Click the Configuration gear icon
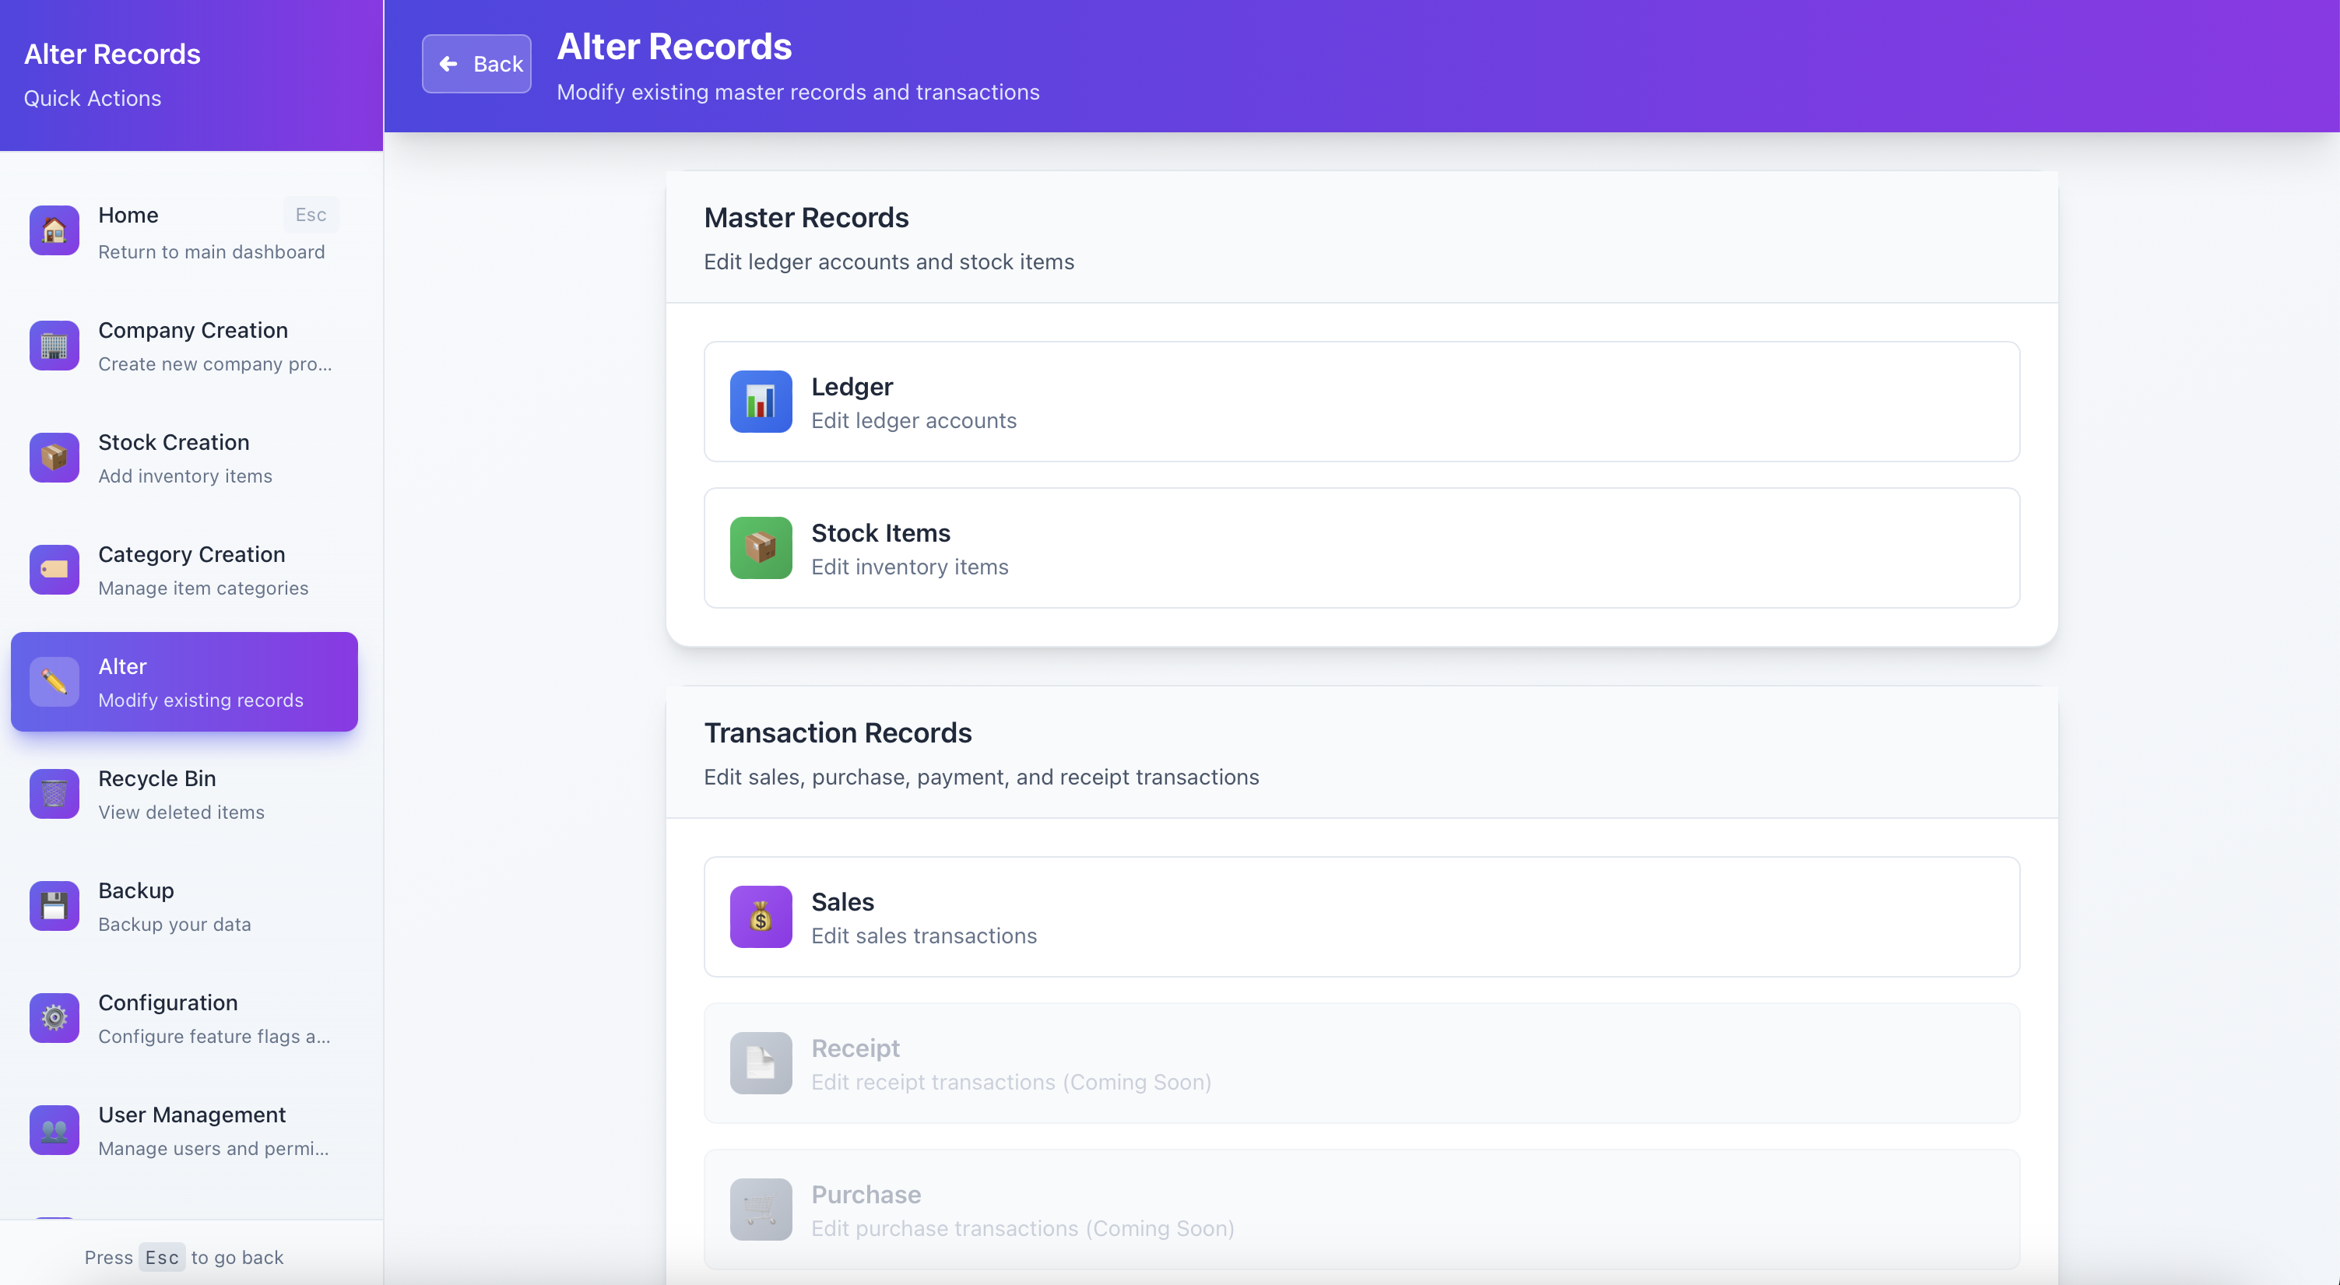 coord(54,1018)
